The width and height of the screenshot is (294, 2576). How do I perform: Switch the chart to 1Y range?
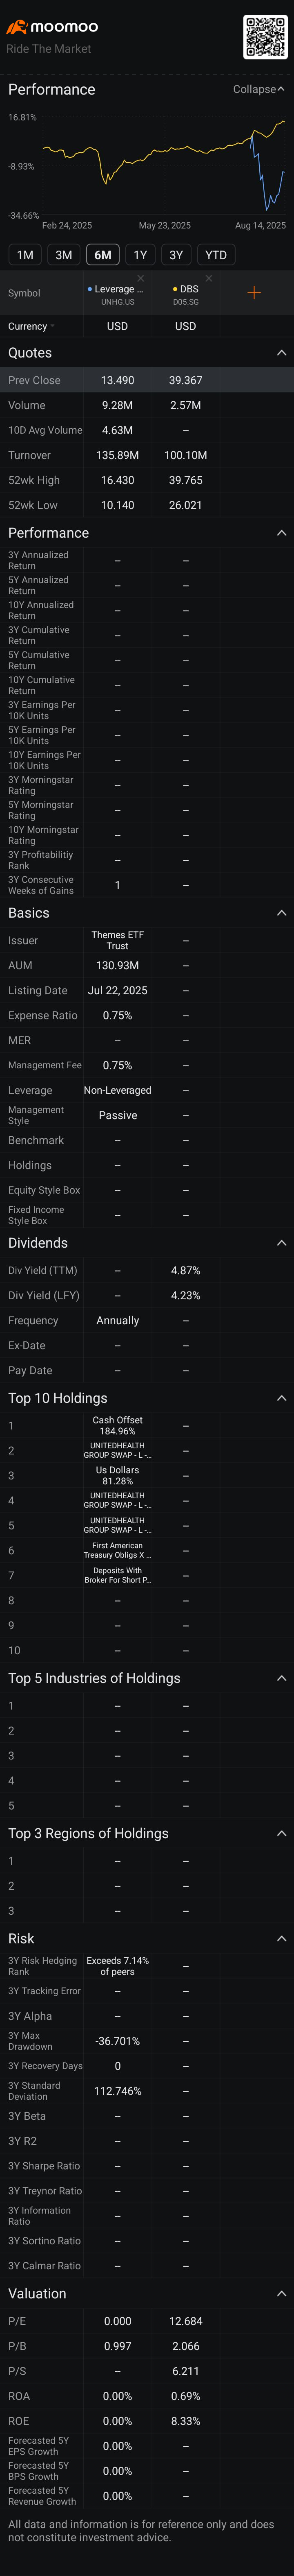[140, 255]
